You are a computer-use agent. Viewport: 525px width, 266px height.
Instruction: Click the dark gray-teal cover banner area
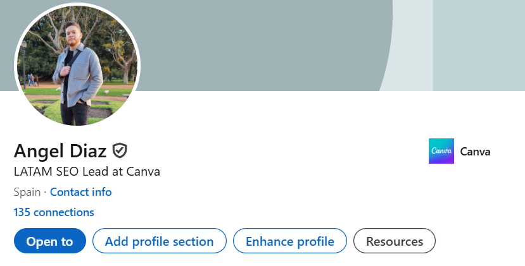[253, 44]
